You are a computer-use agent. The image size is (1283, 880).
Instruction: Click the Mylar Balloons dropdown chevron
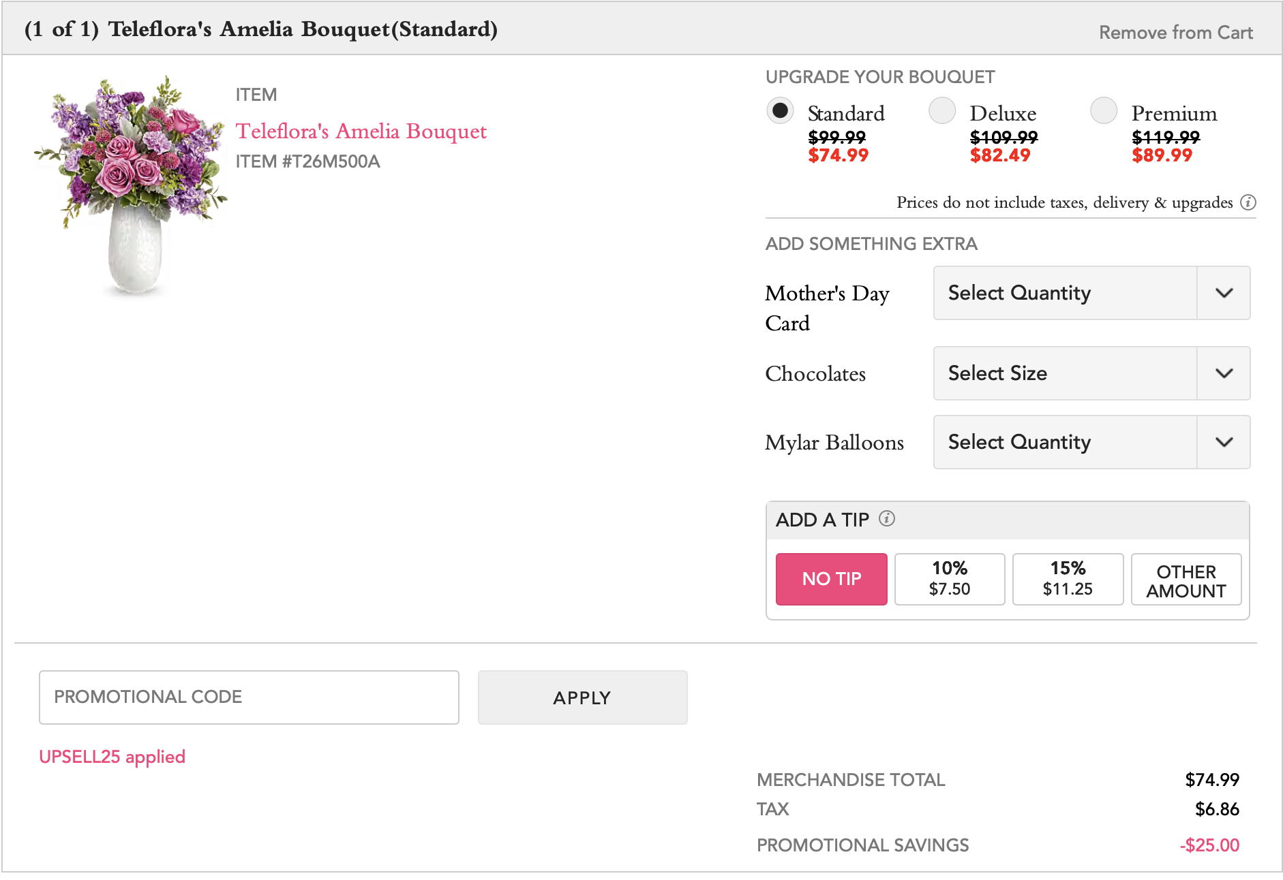[x=1224, y=442]
